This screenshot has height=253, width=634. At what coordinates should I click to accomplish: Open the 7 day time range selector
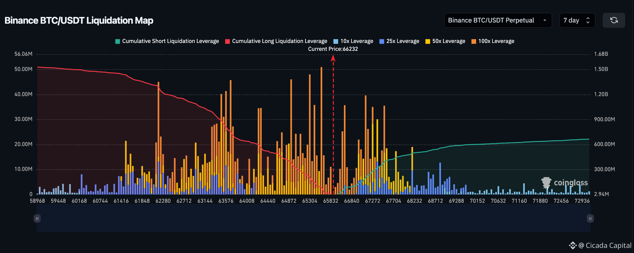pos(577,20)
